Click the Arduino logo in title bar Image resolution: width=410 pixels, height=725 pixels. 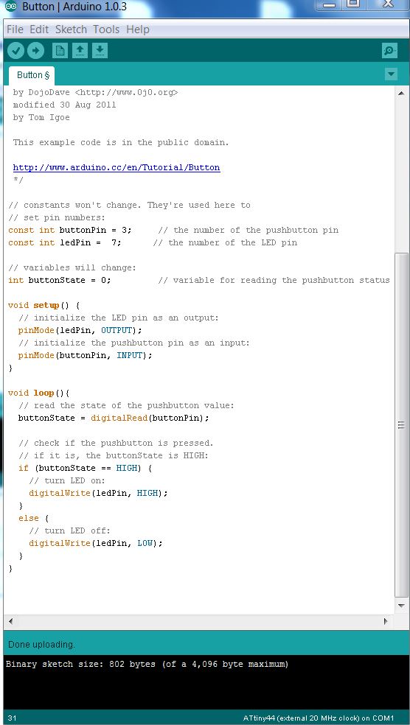(11, 7)
